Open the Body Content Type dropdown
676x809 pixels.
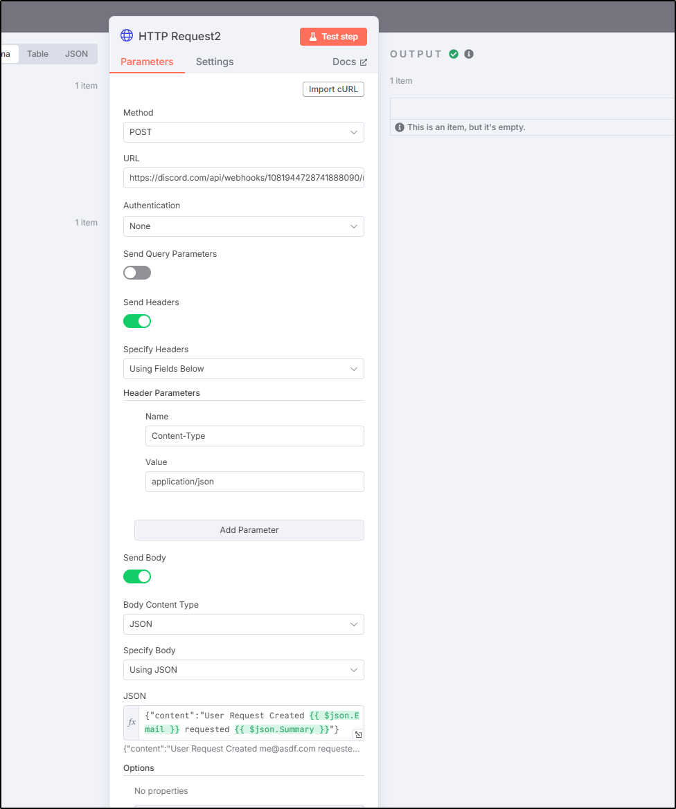point(244,624)
